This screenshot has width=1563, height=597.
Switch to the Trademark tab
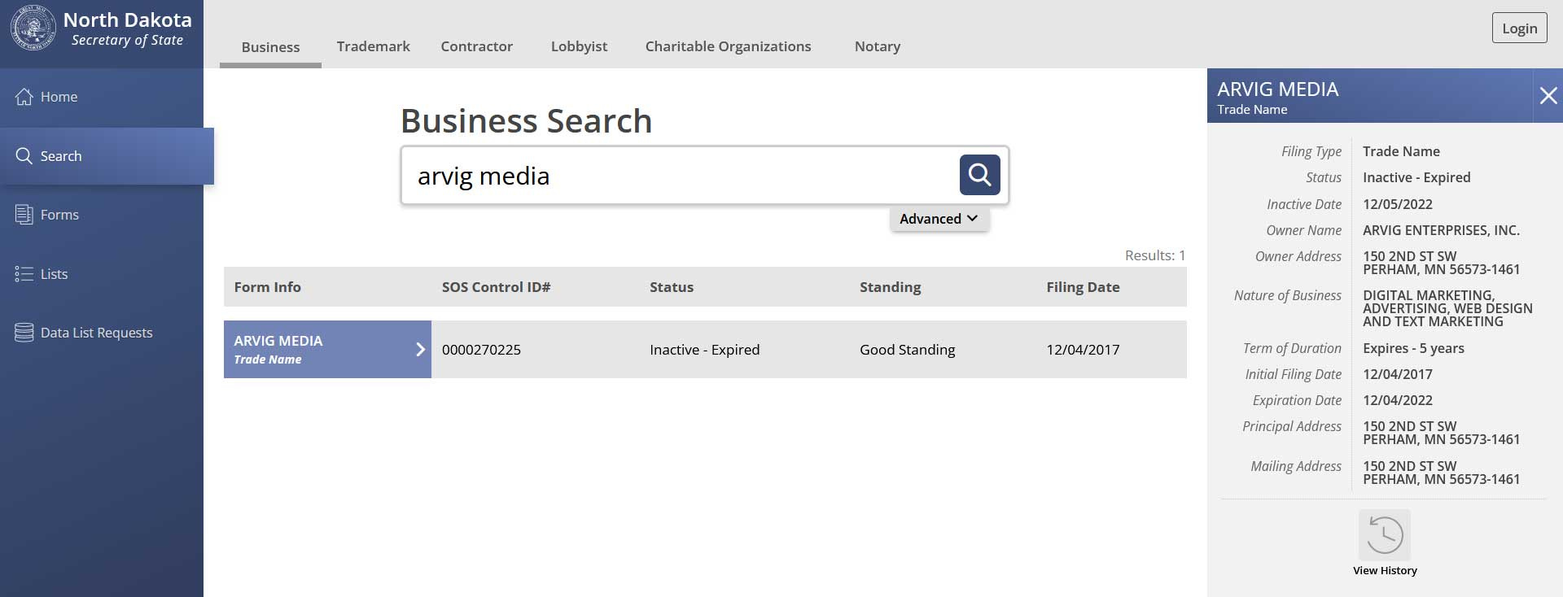373,46
